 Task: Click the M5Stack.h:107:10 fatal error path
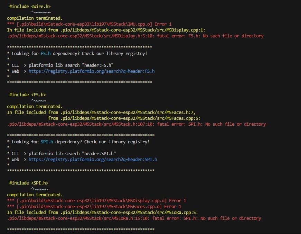(x=81, y=124)
